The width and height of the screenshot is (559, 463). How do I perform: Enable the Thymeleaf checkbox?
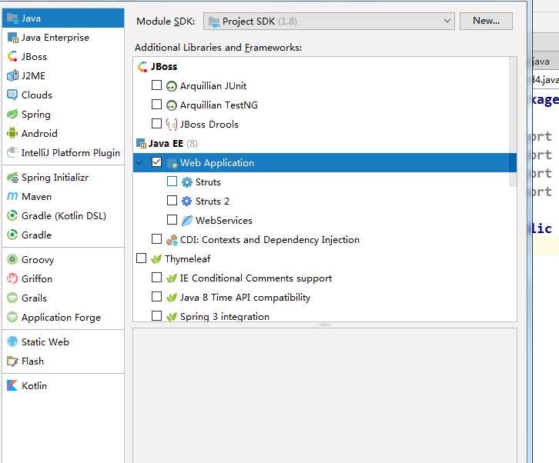(141, 258)
